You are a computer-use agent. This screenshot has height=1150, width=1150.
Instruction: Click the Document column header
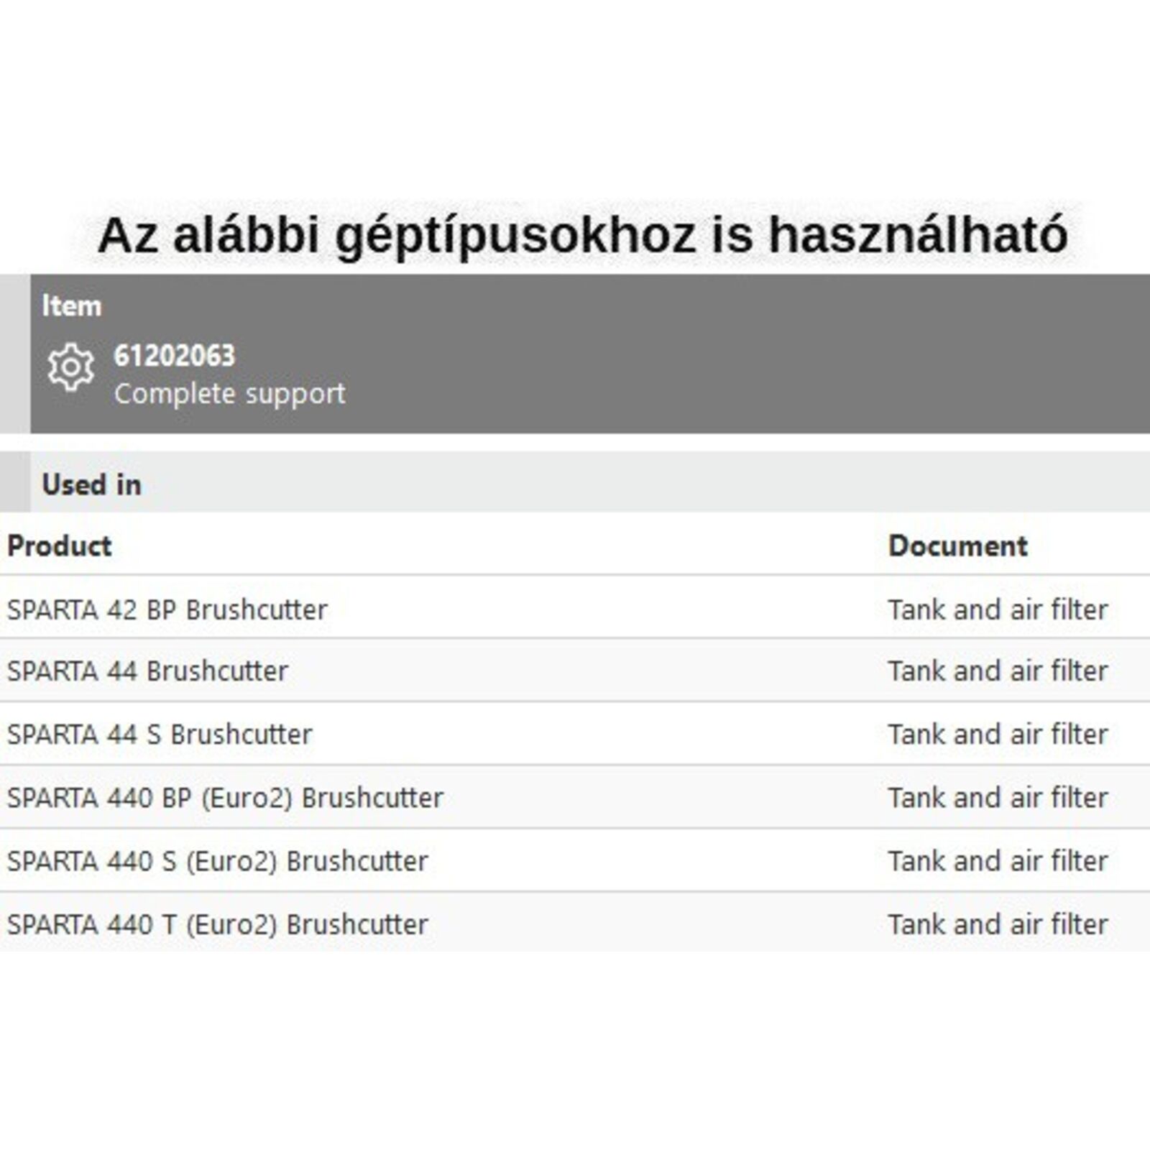tap(957, 546)
